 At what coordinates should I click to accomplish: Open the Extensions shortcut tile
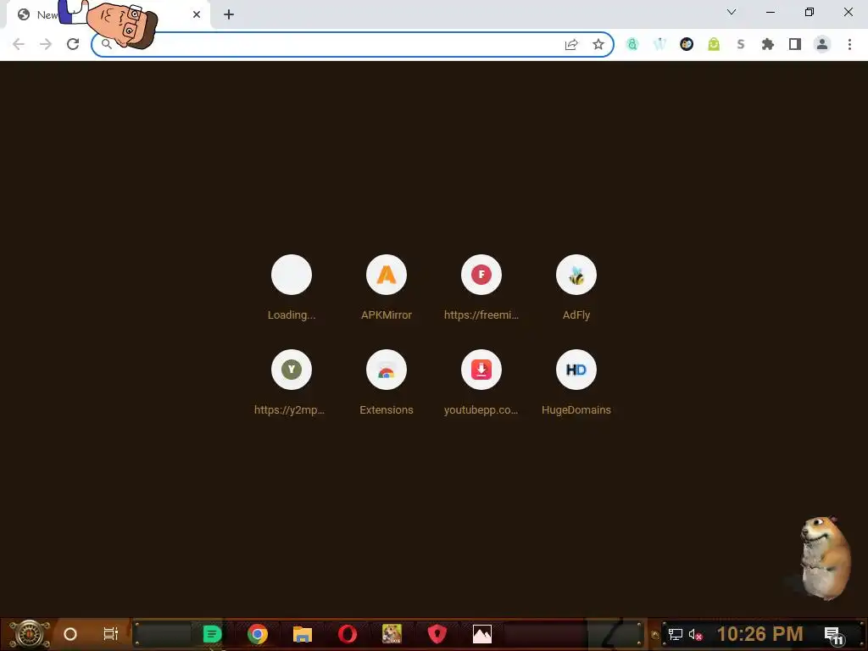click(387, 384)
